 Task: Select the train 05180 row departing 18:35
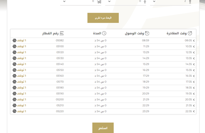(103, 88)
